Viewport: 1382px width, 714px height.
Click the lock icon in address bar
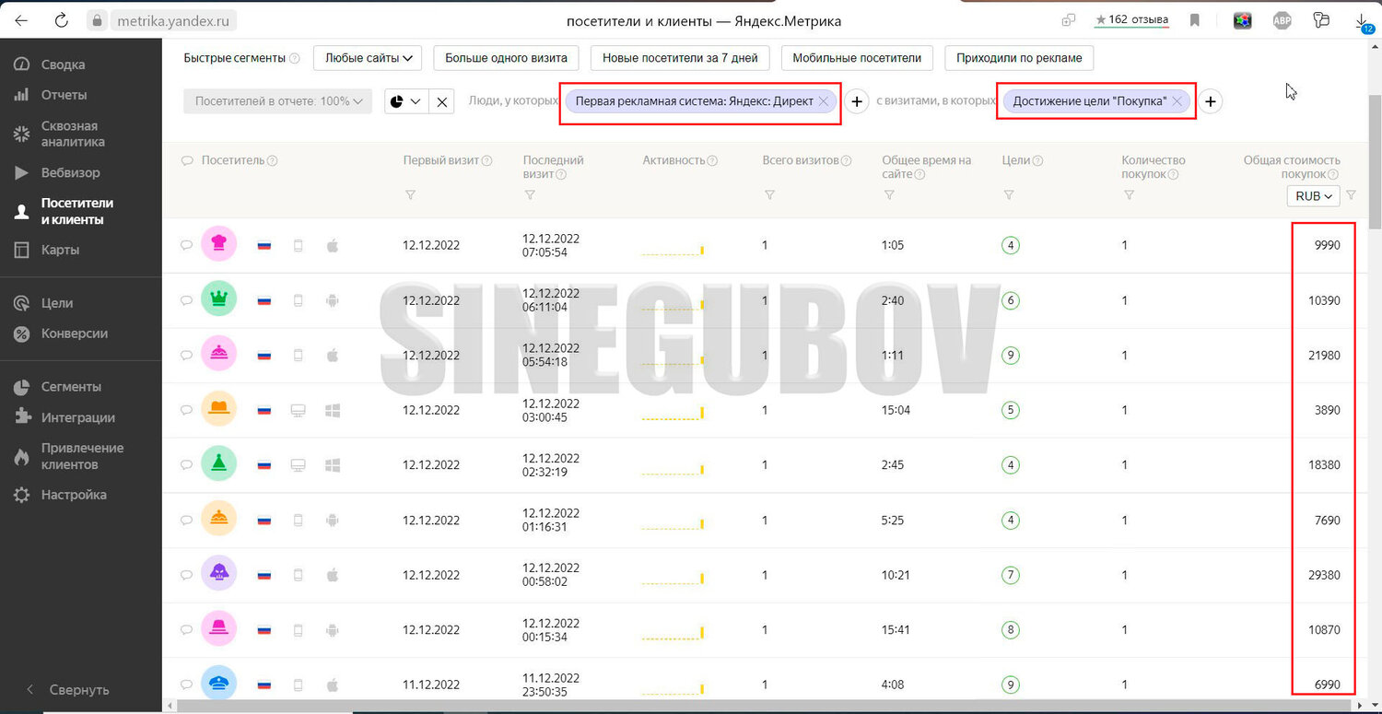[x=99, y=20]
